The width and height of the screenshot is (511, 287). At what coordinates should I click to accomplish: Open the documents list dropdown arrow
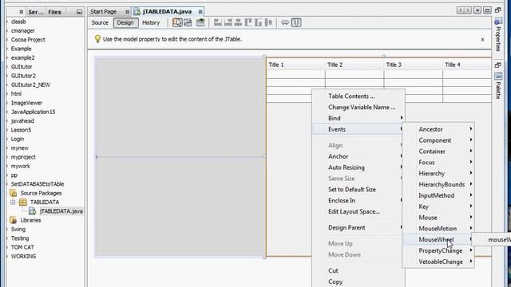(x=477, y=10)
